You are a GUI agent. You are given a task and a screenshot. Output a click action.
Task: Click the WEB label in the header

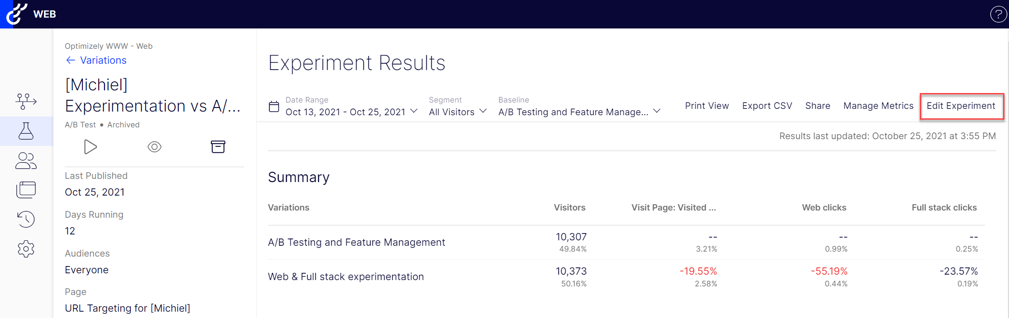[x=44, y=14]
